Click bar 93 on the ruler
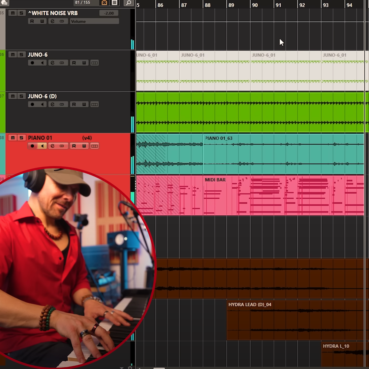This screenshot has width=369, height=369. pos(326,5)
